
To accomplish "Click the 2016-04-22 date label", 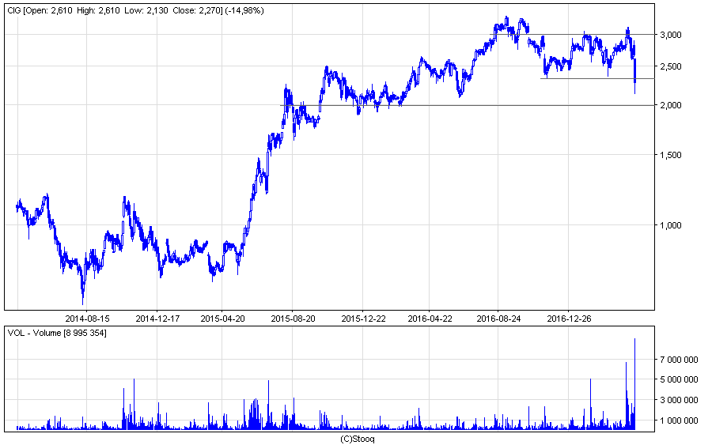I will pos(430,319).
